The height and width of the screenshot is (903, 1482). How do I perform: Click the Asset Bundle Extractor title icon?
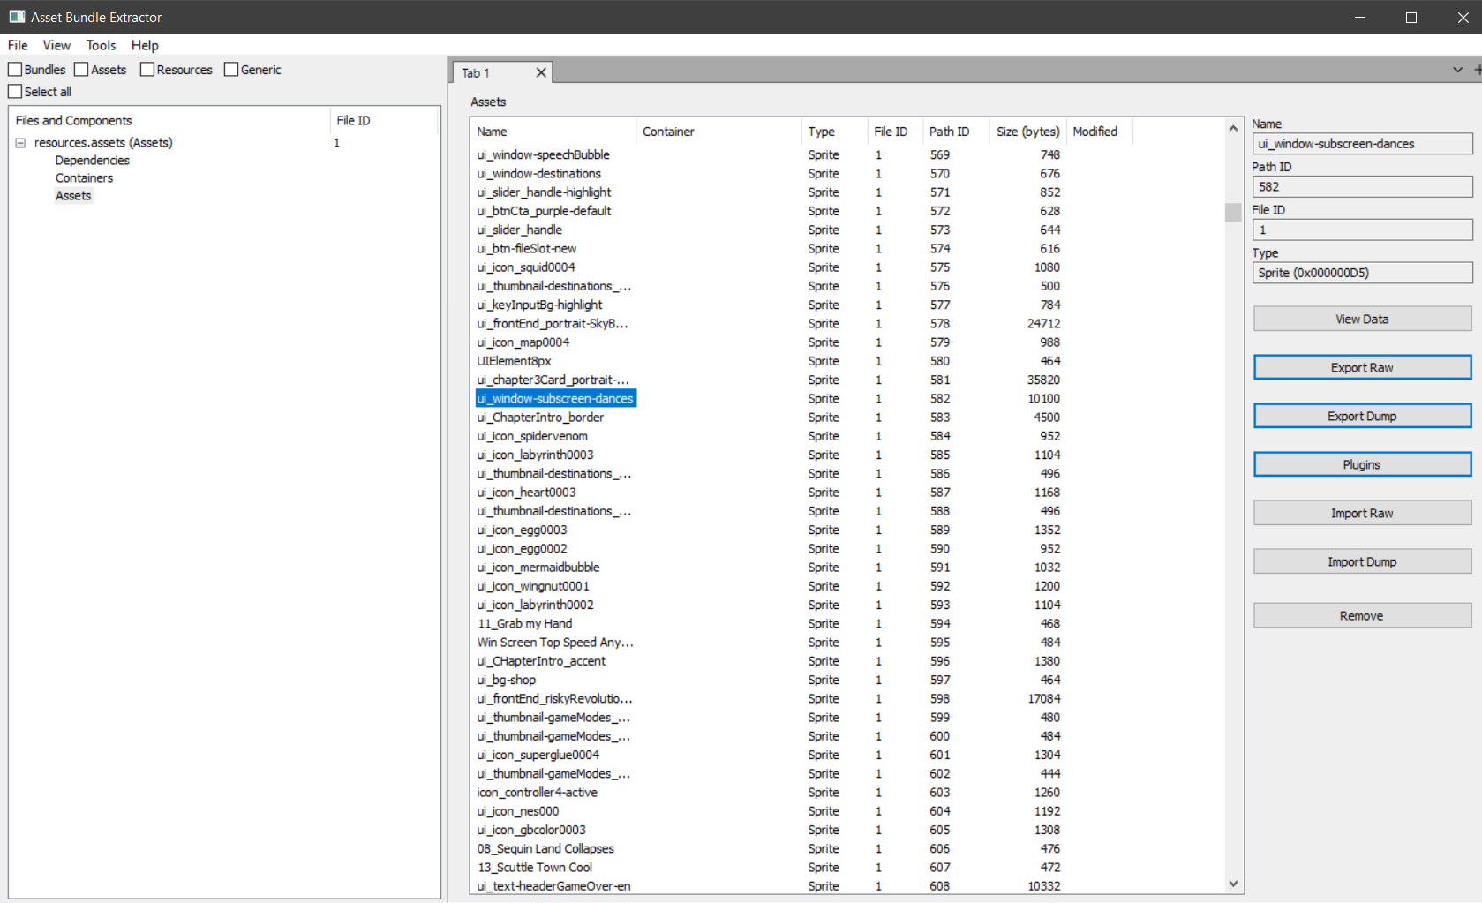click(x=17, y=17)
